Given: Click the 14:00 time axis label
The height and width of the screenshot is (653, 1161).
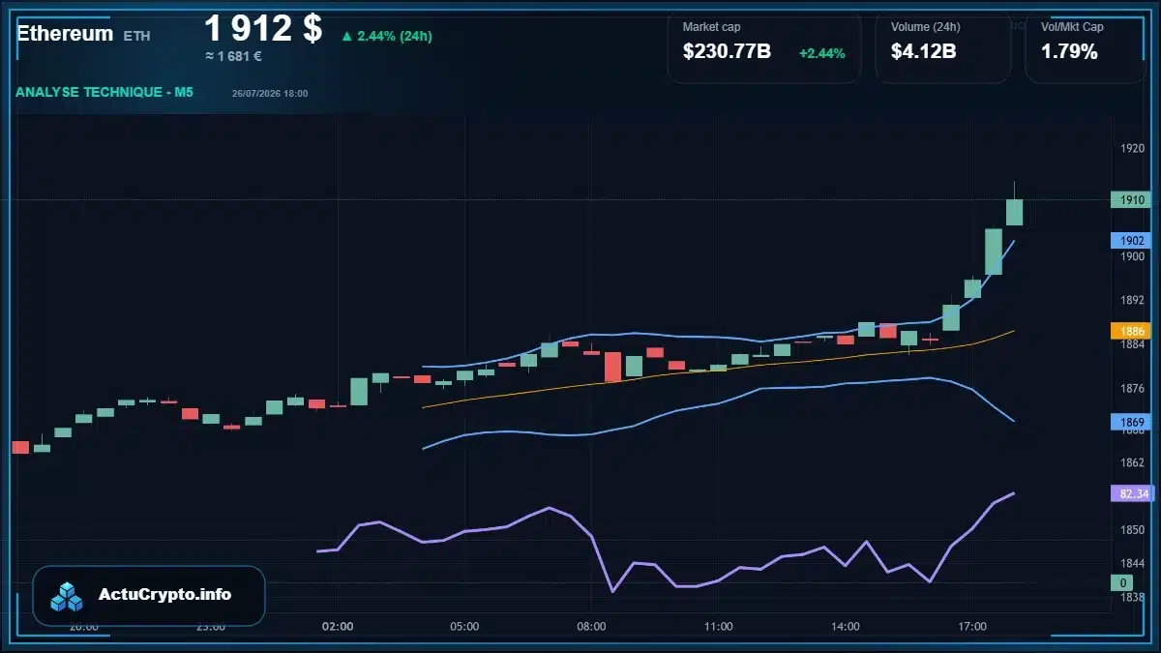Looking at the screenshot, I should click(845, 626).
